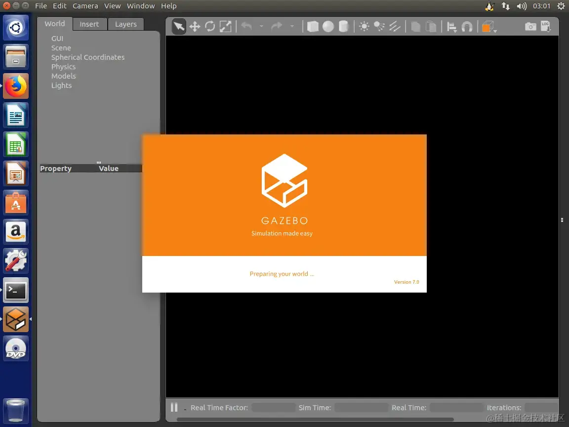This screenshot has height=427, width=569.
Task: Insert a cylinder shape
Action: 343,27
